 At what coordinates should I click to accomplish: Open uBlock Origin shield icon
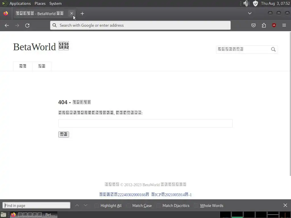tap(274, 25)
